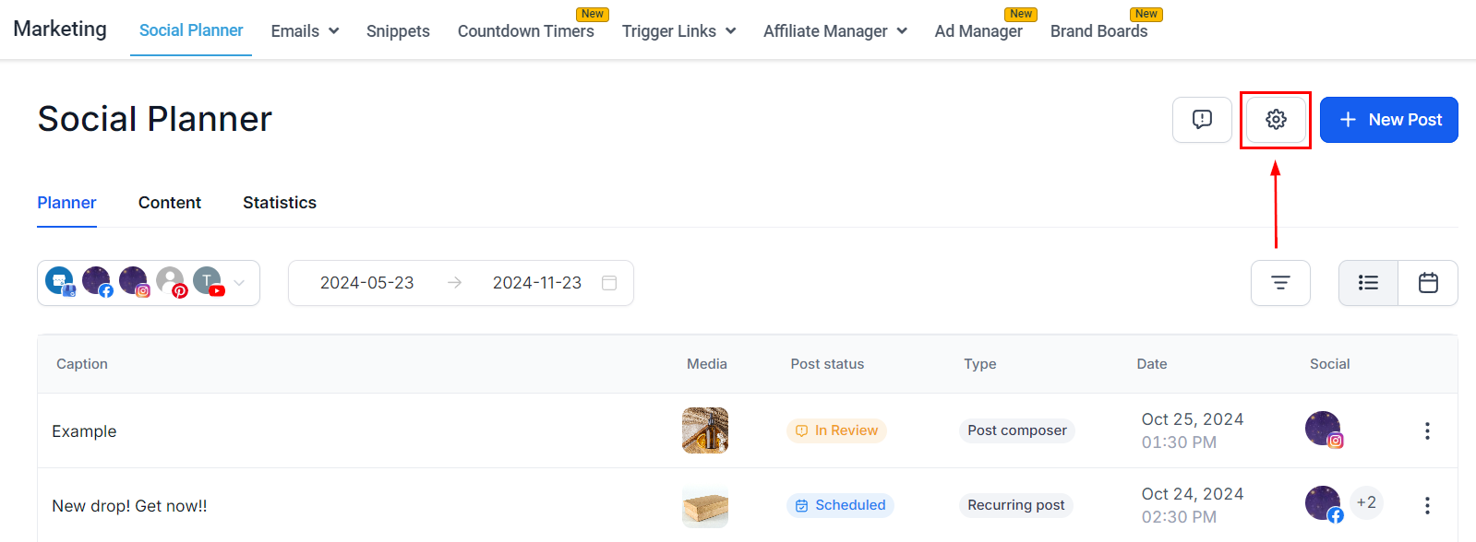1476x542 pixels.
Task: Open the filter options icon
Action: tap(1280, 283)
